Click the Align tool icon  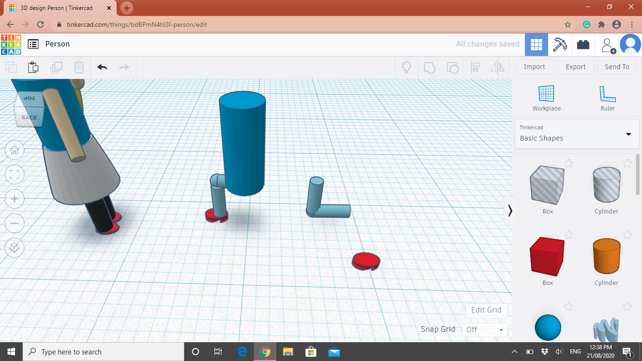click(475, 67)
